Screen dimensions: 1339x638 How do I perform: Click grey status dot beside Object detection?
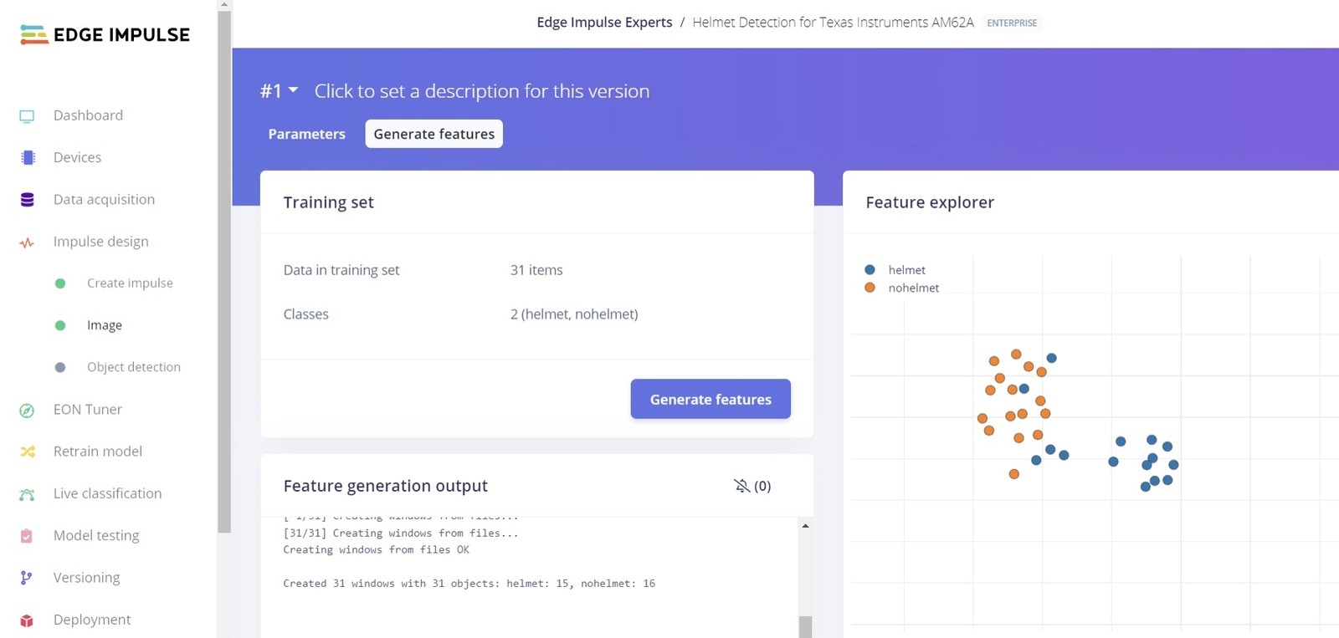click(60, 367)
